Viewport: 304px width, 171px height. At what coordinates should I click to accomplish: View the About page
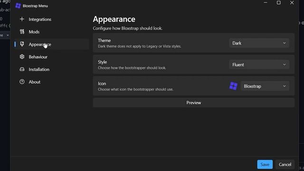(51, 82)
